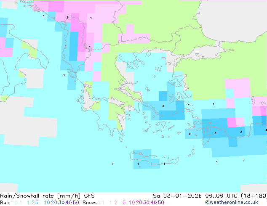This screenshot has height=206, width=267.
Task: Click the '06..06 UTC' time text
Action: [x=221, y=196]
